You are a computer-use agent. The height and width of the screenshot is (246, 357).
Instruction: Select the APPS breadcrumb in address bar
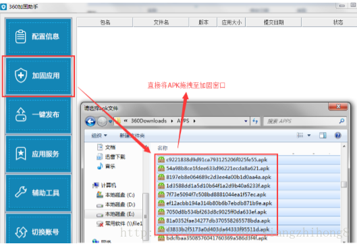tap(183, 121)
